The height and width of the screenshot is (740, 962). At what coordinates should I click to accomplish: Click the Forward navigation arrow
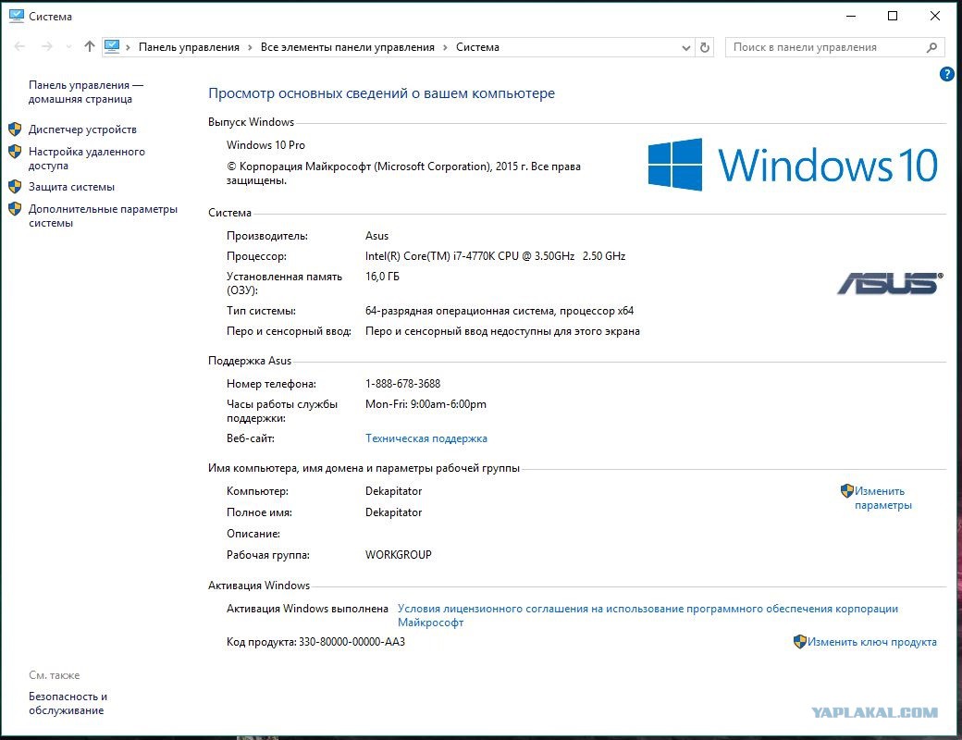[x=47, y=46]
